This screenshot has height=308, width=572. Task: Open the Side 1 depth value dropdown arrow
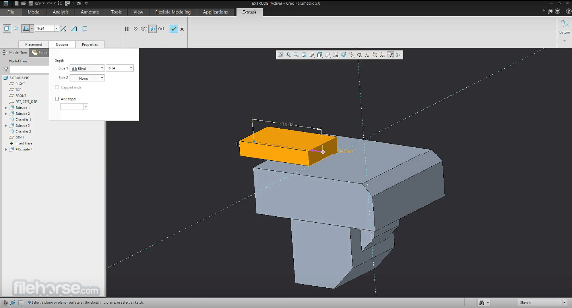point(131,68)
